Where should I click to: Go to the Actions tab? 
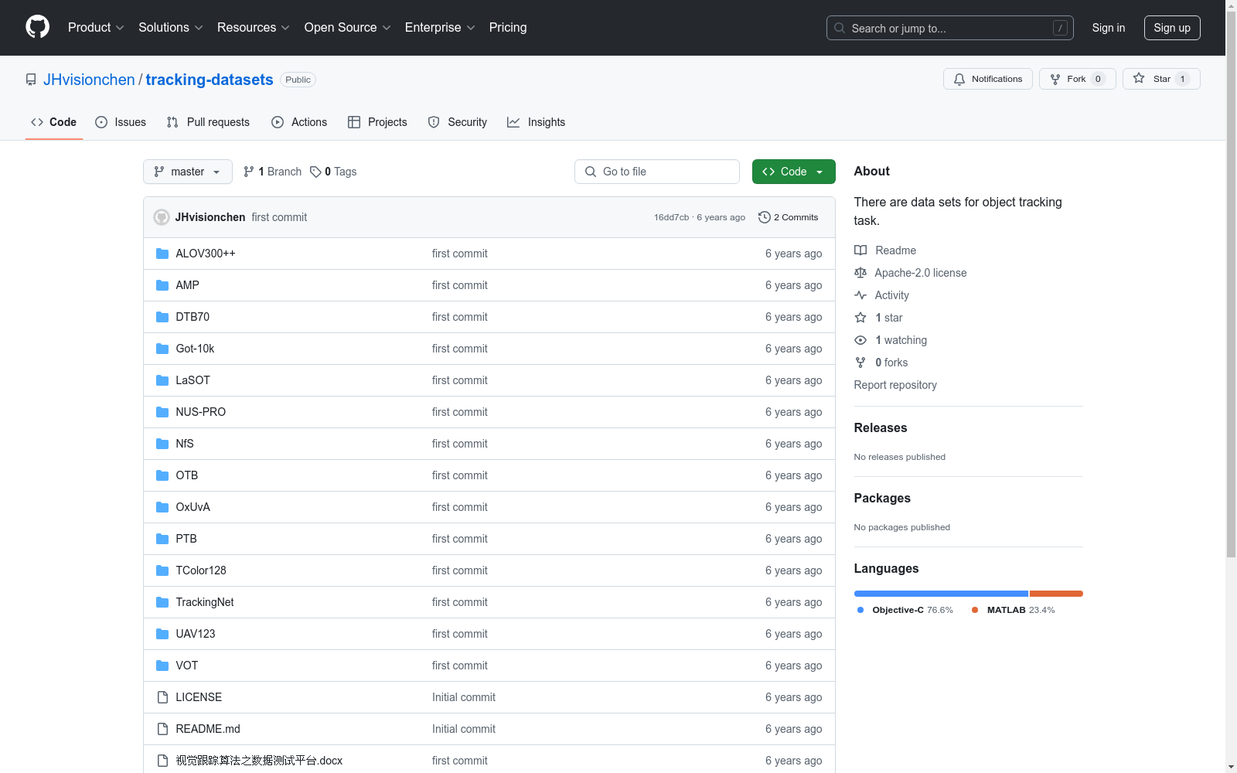[x=299, y=122]
